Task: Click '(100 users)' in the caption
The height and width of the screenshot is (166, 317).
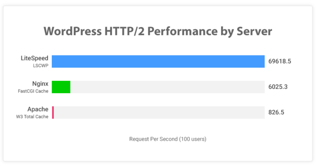Action: click(x=193, y=139)
